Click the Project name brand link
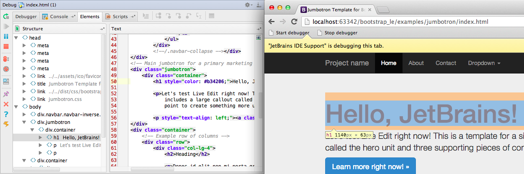The height and width of the screenshot is (174, 524). pyautogui.click(x=347, y=63)
